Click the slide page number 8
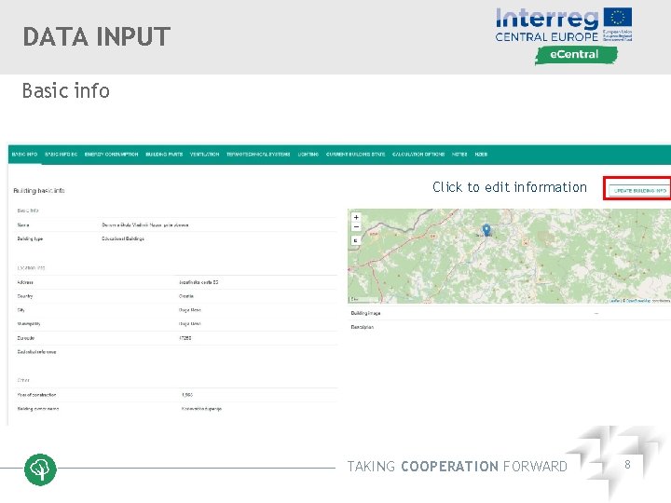The height and width of the screenshot is (503, 671). point(627,465)
